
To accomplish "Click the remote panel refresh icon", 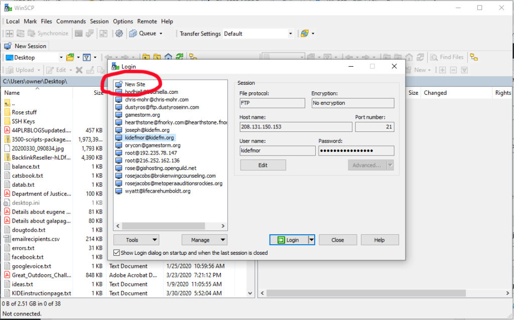I will tap(420, 57).
